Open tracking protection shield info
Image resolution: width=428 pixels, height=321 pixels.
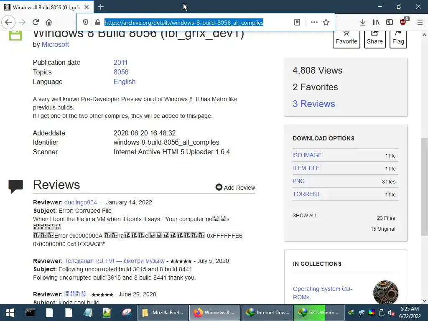pyautogui.click(x=85, y=23)
